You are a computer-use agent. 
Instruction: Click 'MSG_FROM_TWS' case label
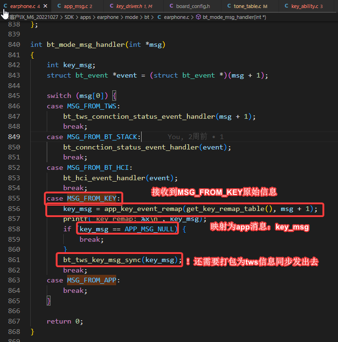click(x=92, y=106)
